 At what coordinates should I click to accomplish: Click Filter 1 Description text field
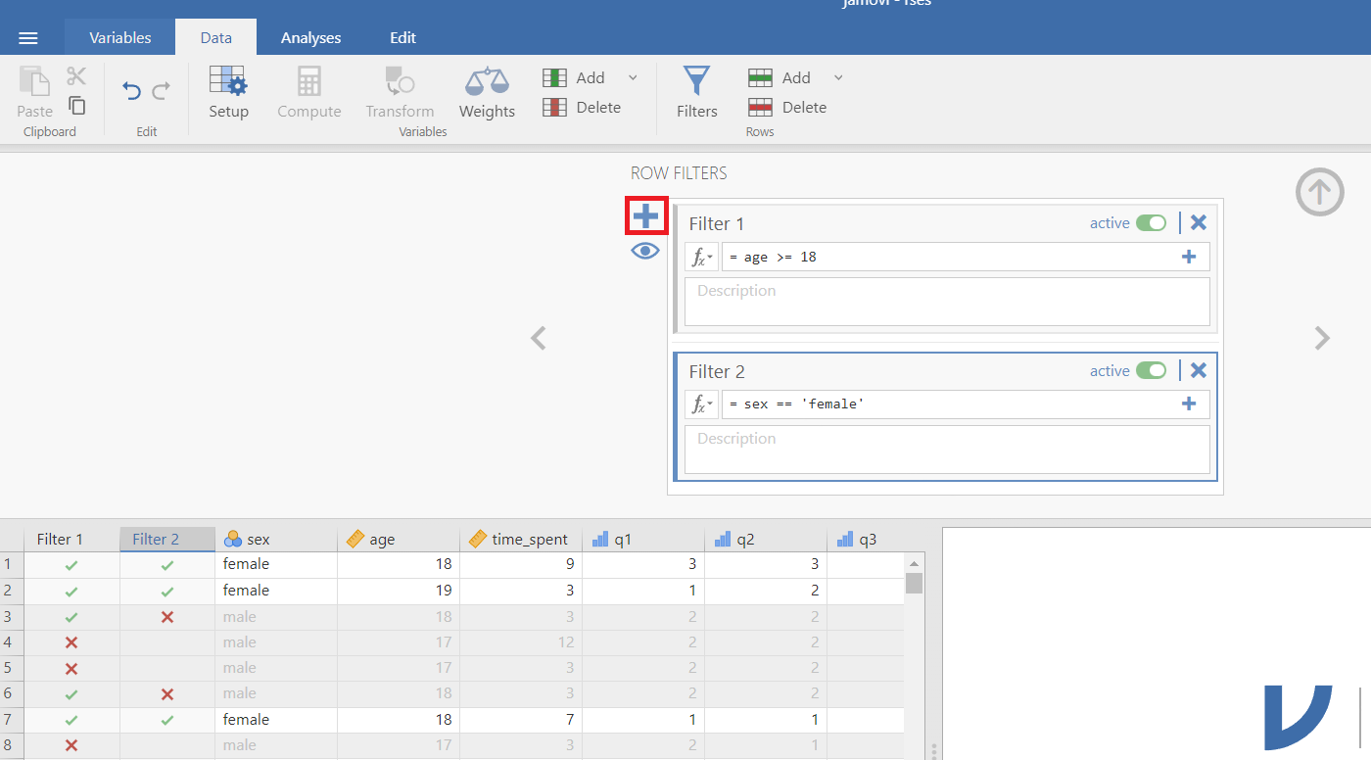pos(946,302)
